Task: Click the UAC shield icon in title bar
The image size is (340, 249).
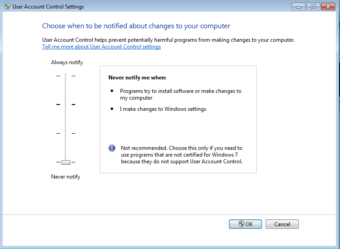Action: point(7,6)
